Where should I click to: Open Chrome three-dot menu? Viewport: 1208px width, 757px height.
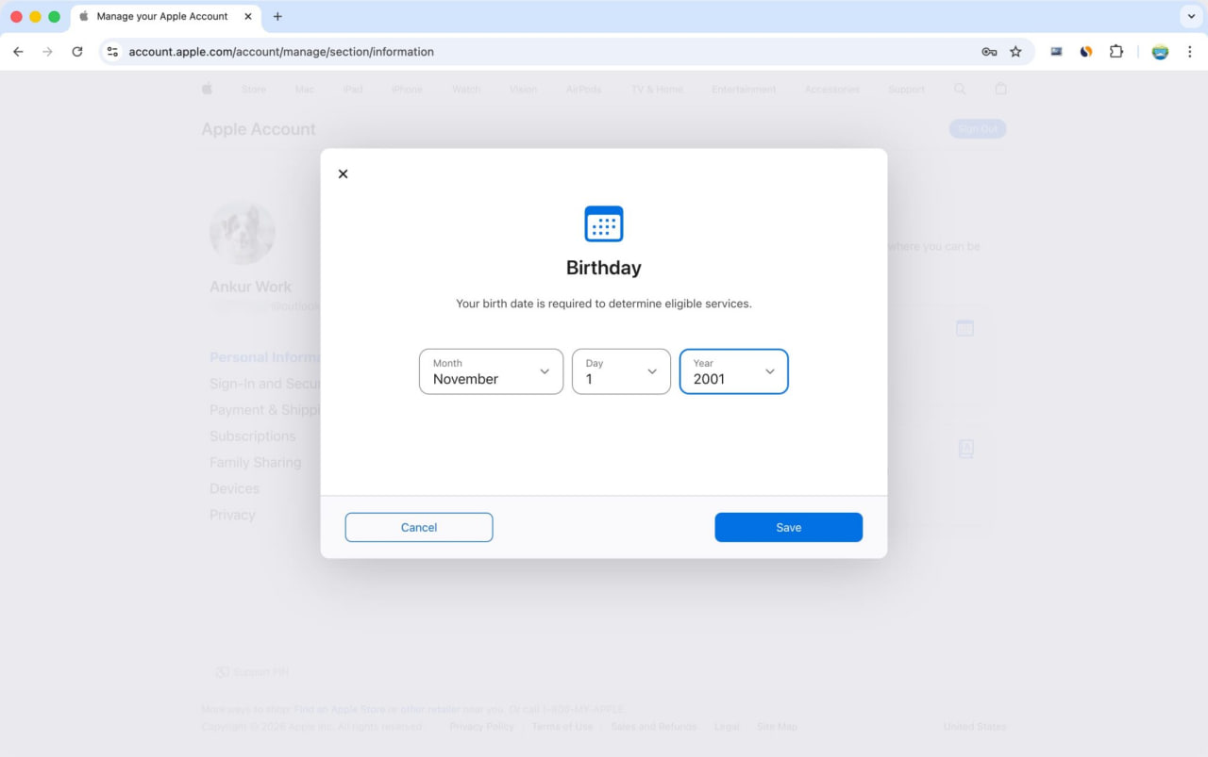(1189, 52)
